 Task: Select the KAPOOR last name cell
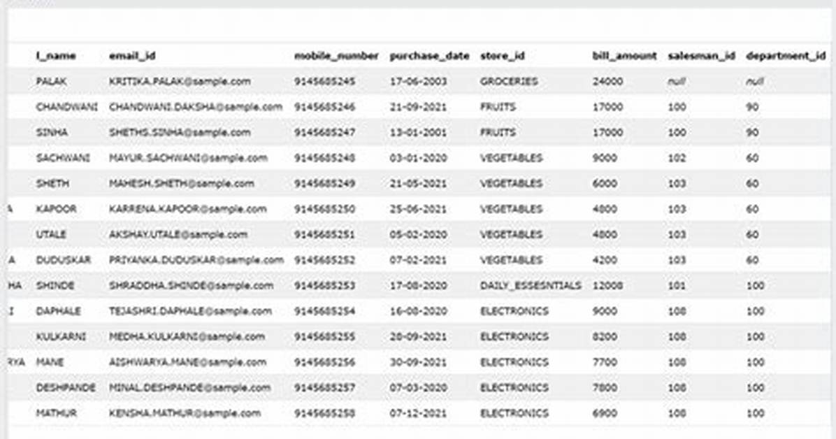(x=56, y=209)
